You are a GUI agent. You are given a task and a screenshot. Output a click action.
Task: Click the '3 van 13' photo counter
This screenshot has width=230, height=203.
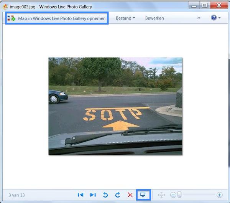point(16,195)
